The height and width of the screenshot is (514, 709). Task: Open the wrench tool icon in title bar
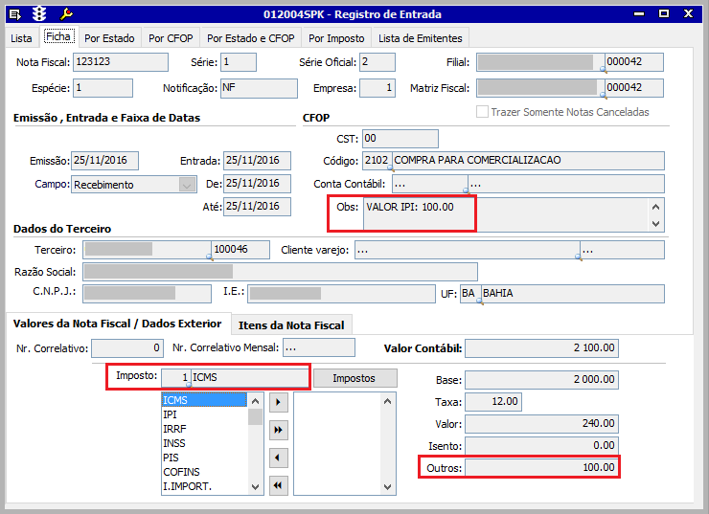click(66, 14)
